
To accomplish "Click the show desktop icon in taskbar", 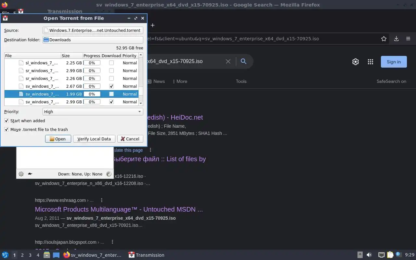I will (56, 255).
